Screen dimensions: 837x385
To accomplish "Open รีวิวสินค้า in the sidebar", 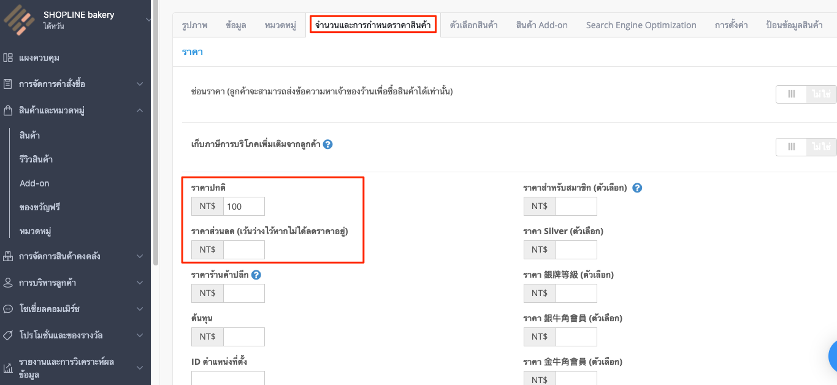I will pyautogui.click(x=36, y=159).
